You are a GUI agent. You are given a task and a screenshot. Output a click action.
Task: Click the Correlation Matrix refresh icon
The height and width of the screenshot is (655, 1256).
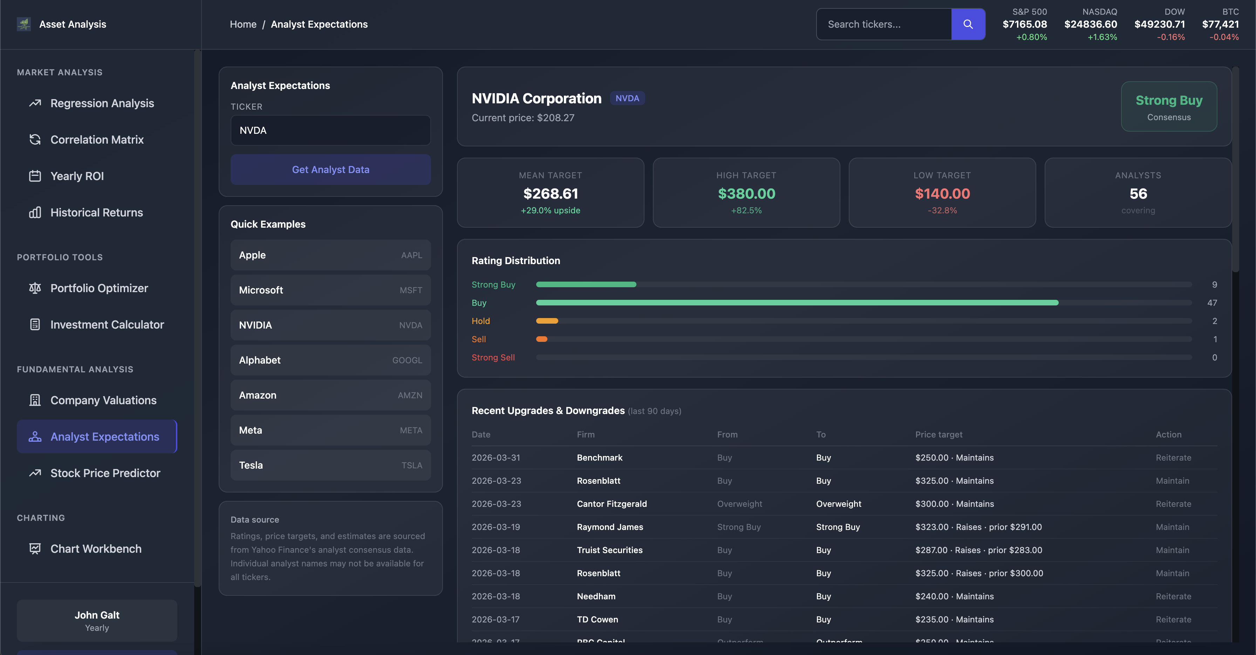click(x=35, y=140)
